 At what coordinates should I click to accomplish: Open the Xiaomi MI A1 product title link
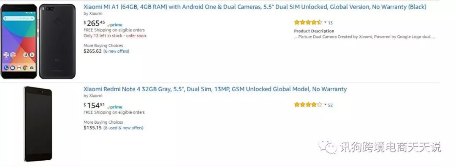(x=255, y=7)
